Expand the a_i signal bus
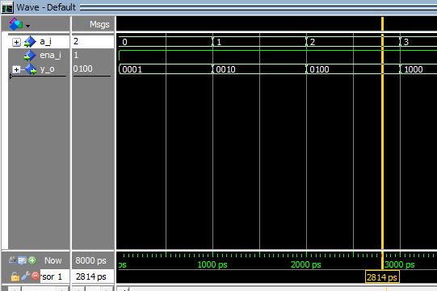 click(x=16, y=42)
